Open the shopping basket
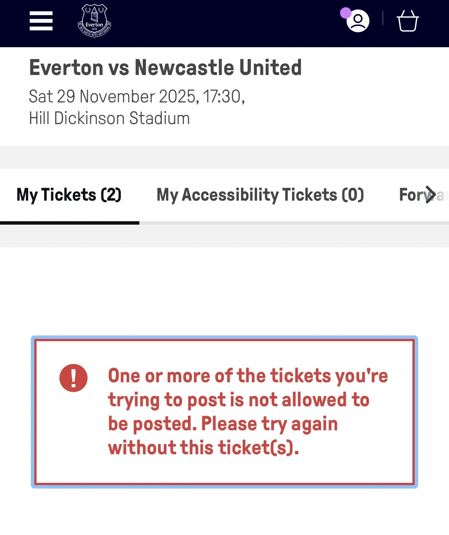 point(407,21)
